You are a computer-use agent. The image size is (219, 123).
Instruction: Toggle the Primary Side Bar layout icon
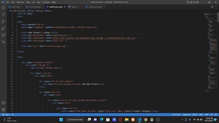[188, 2]
